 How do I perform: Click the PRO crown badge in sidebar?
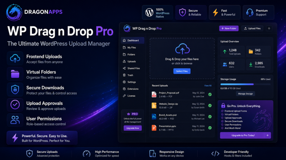[x=133, y=114]
